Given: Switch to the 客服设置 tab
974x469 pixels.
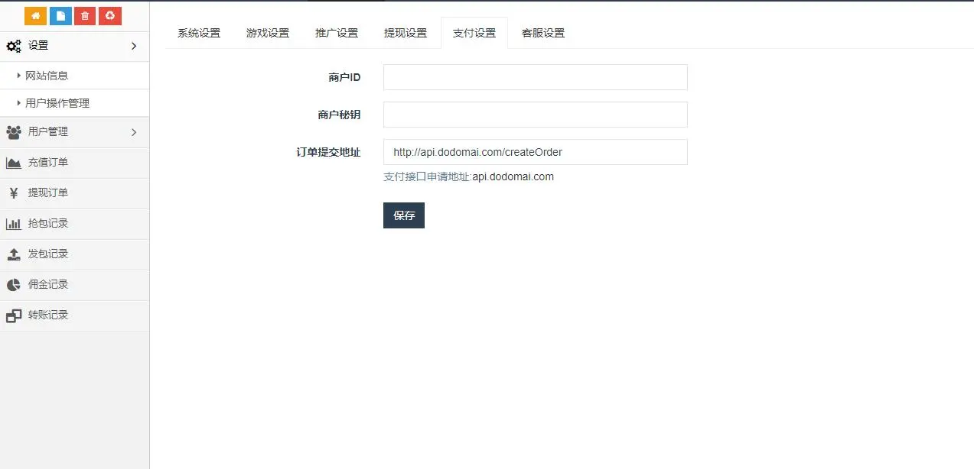Looking at the screenshot, I should point(543,33).
